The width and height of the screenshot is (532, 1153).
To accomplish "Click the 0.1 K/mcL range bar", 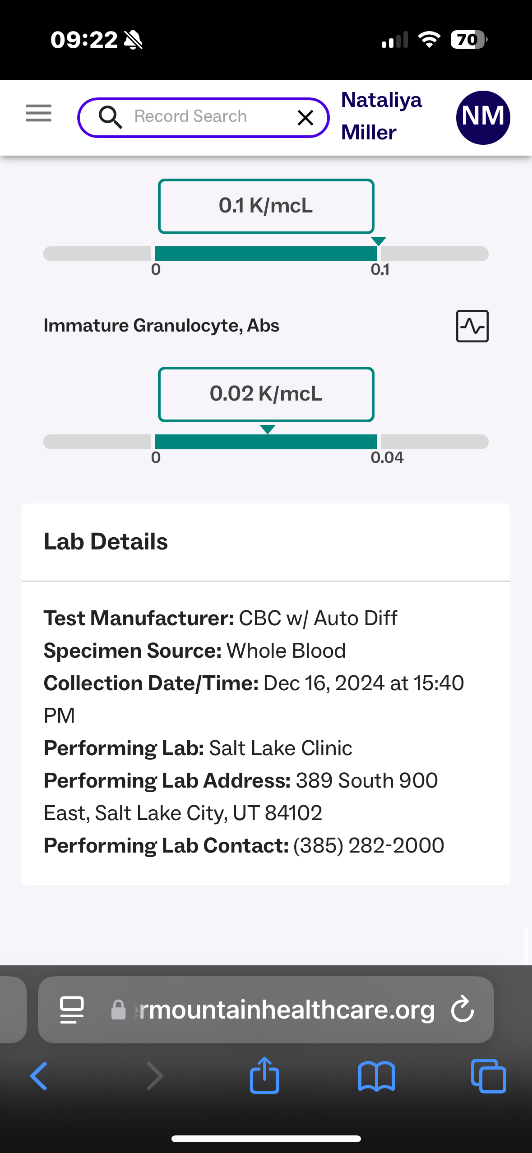I will (x=266, y=254).
